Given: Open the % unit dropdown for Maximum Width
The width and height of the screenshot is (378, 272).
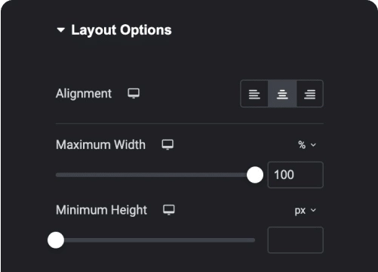Looking at the screenshot, I should pos(307,145).
